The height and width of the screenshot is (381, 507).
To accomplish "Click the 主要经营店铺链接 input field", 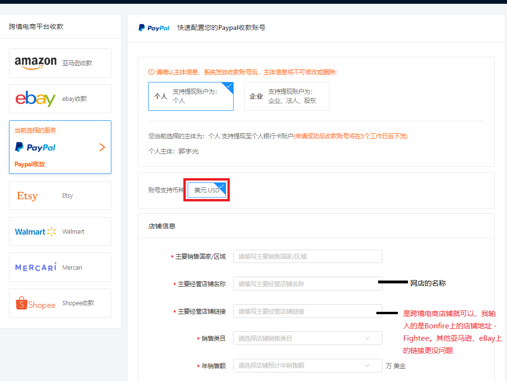I will tap(308, 311).
